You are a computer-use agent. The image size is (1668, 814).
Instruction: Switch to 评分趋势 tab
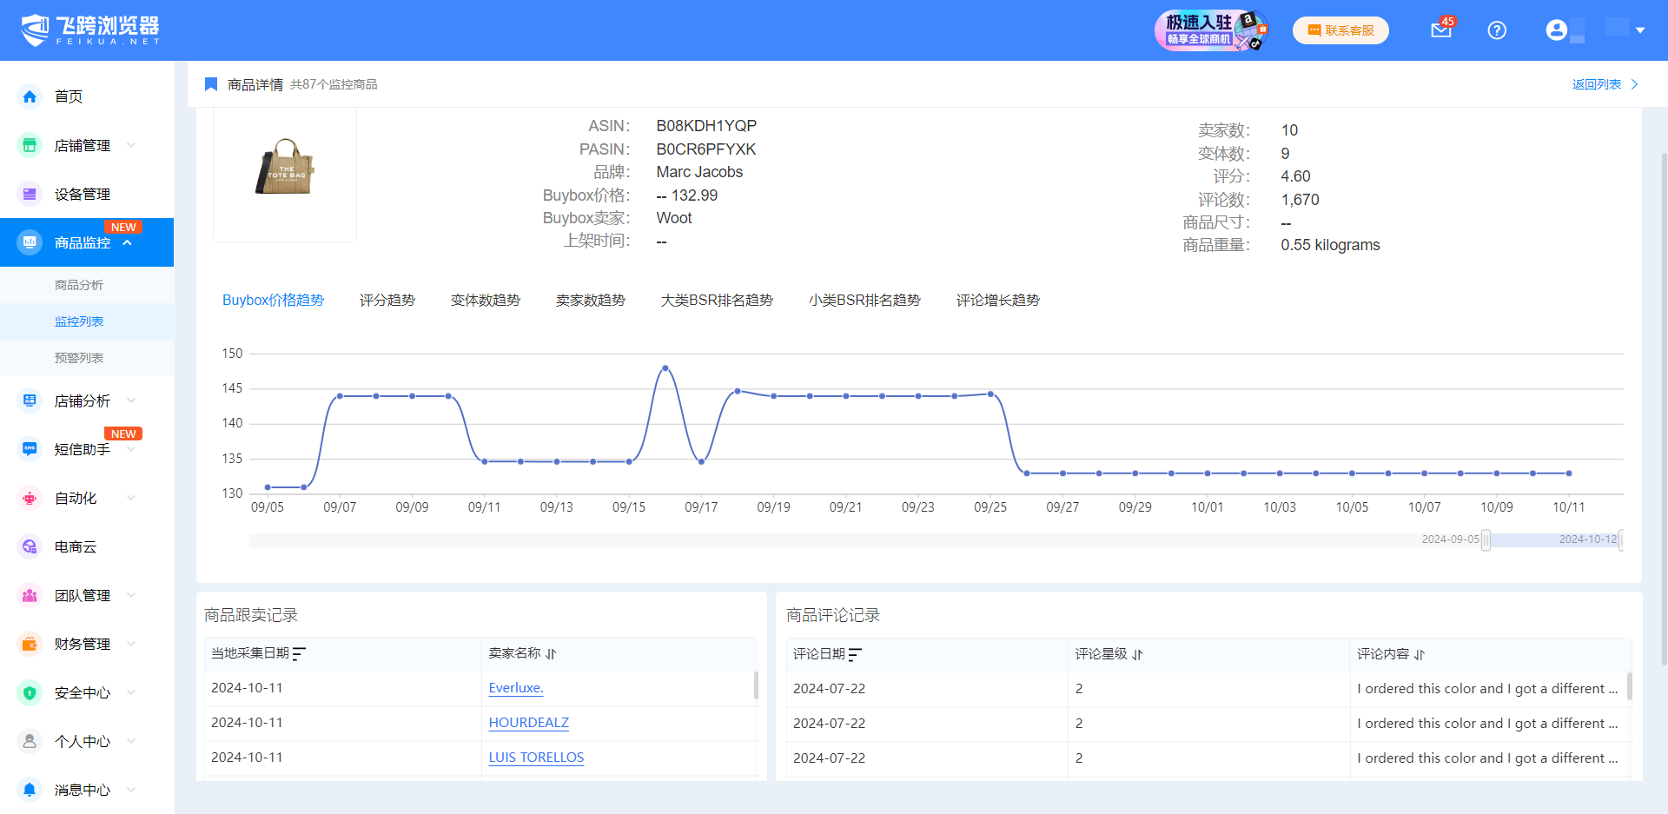point(387,300)
